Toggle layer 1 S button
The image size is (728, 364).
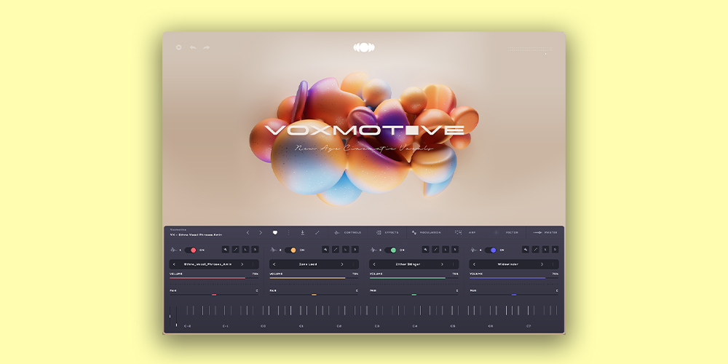tap(255, 249)
